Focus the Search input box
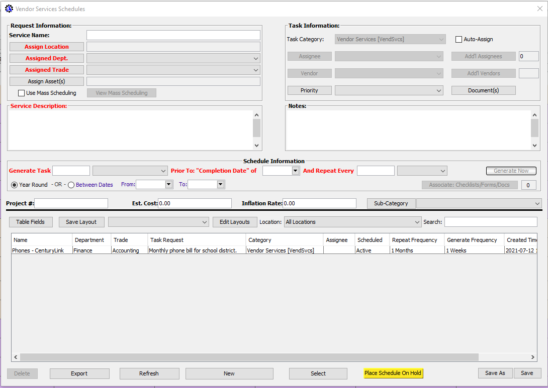The width and height of the screenshot is (548, 388). (490, 222)
